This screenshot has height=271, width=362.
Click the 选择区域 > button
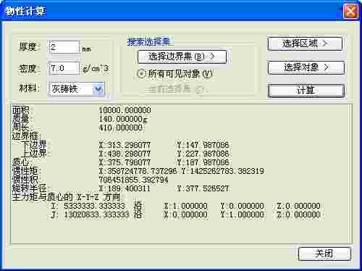305,43
